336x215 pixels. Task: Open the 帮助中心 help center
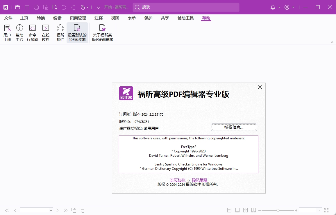pyautogui.click(x=19, y=33)
